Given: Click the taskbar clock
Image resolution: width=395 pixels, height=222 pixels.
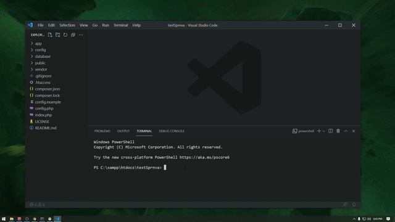Looking at the screenshot, I should coord(378,219).
